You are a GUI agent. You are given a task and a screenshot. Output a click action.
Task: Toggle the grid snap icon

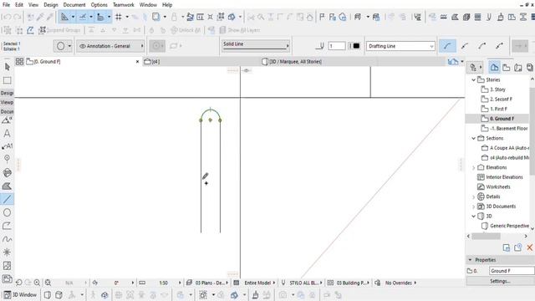(x=119, y=17)
